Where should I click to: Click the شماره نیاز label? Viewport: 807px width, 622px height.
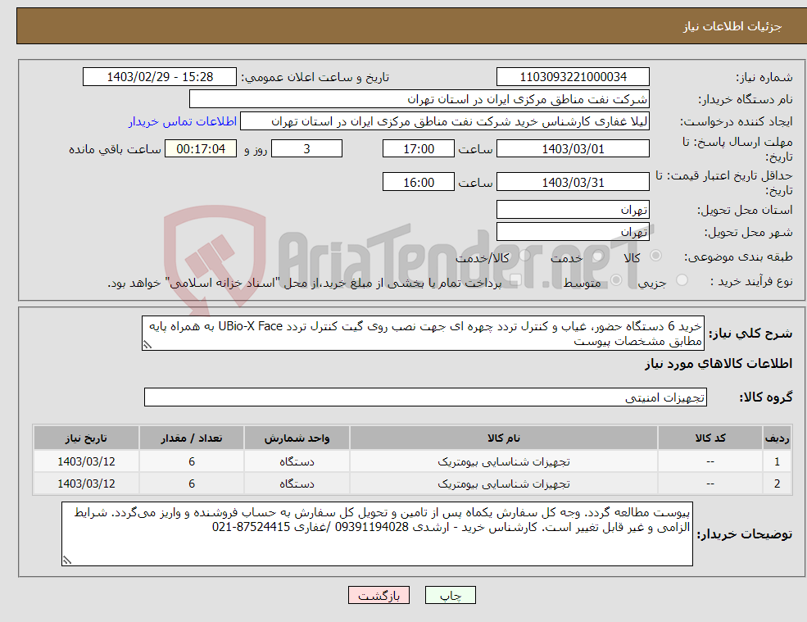(x=764, y=77)
